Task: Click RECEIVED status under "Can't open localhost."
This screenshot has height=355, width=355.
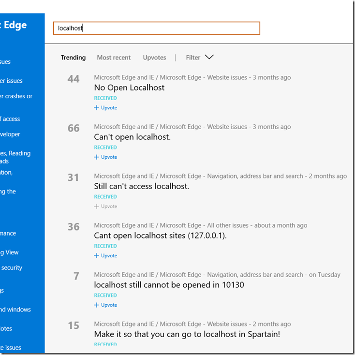Action: coord(105,148)
